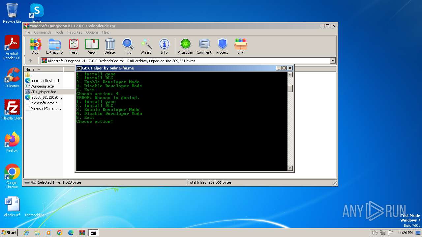Open the Windows Start menu
The image size is (422, 237).
[9, 232]
